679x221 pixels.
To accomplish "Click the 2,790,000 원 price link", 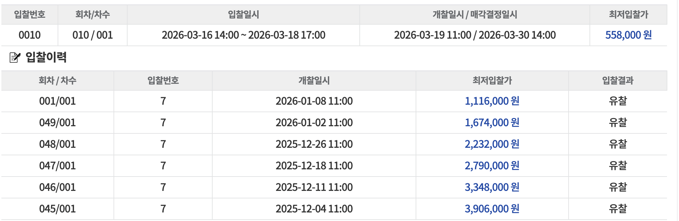I will click(x=492, y=166).
